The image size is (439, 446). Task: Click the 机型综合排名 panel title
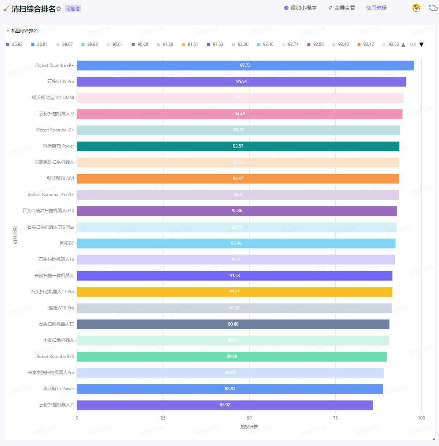pos(25,30)
